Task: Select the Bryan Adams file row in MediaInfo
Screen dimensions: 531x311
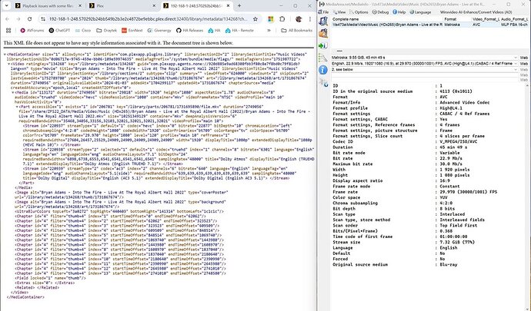Action: tap(429, 25)
